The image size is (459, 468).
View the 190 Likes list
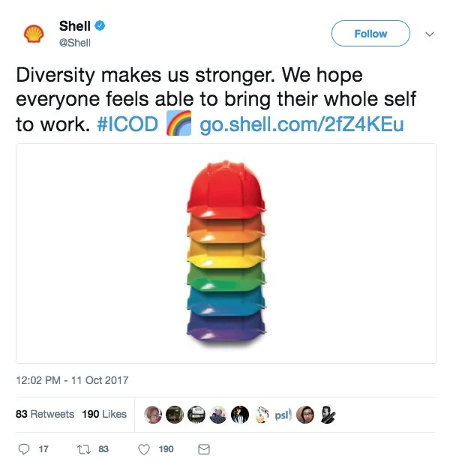[104, 414]
